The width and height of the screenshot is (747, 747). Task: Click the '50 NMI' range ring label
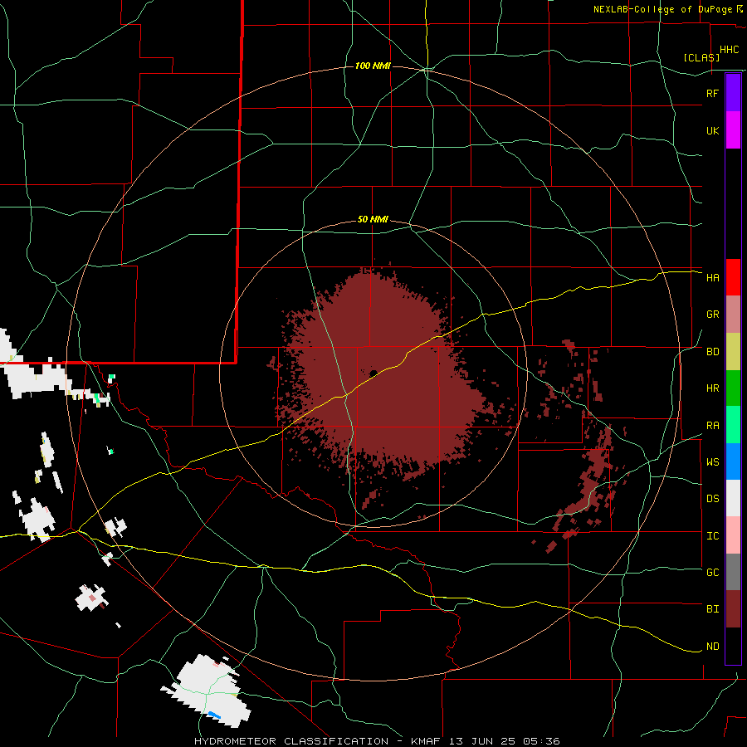373,220
